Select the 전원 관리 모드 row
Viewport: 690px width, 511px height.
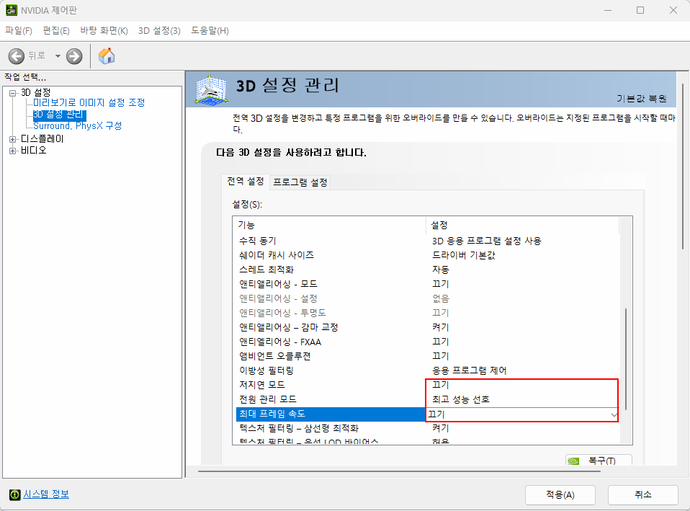(x=427, y=399)
